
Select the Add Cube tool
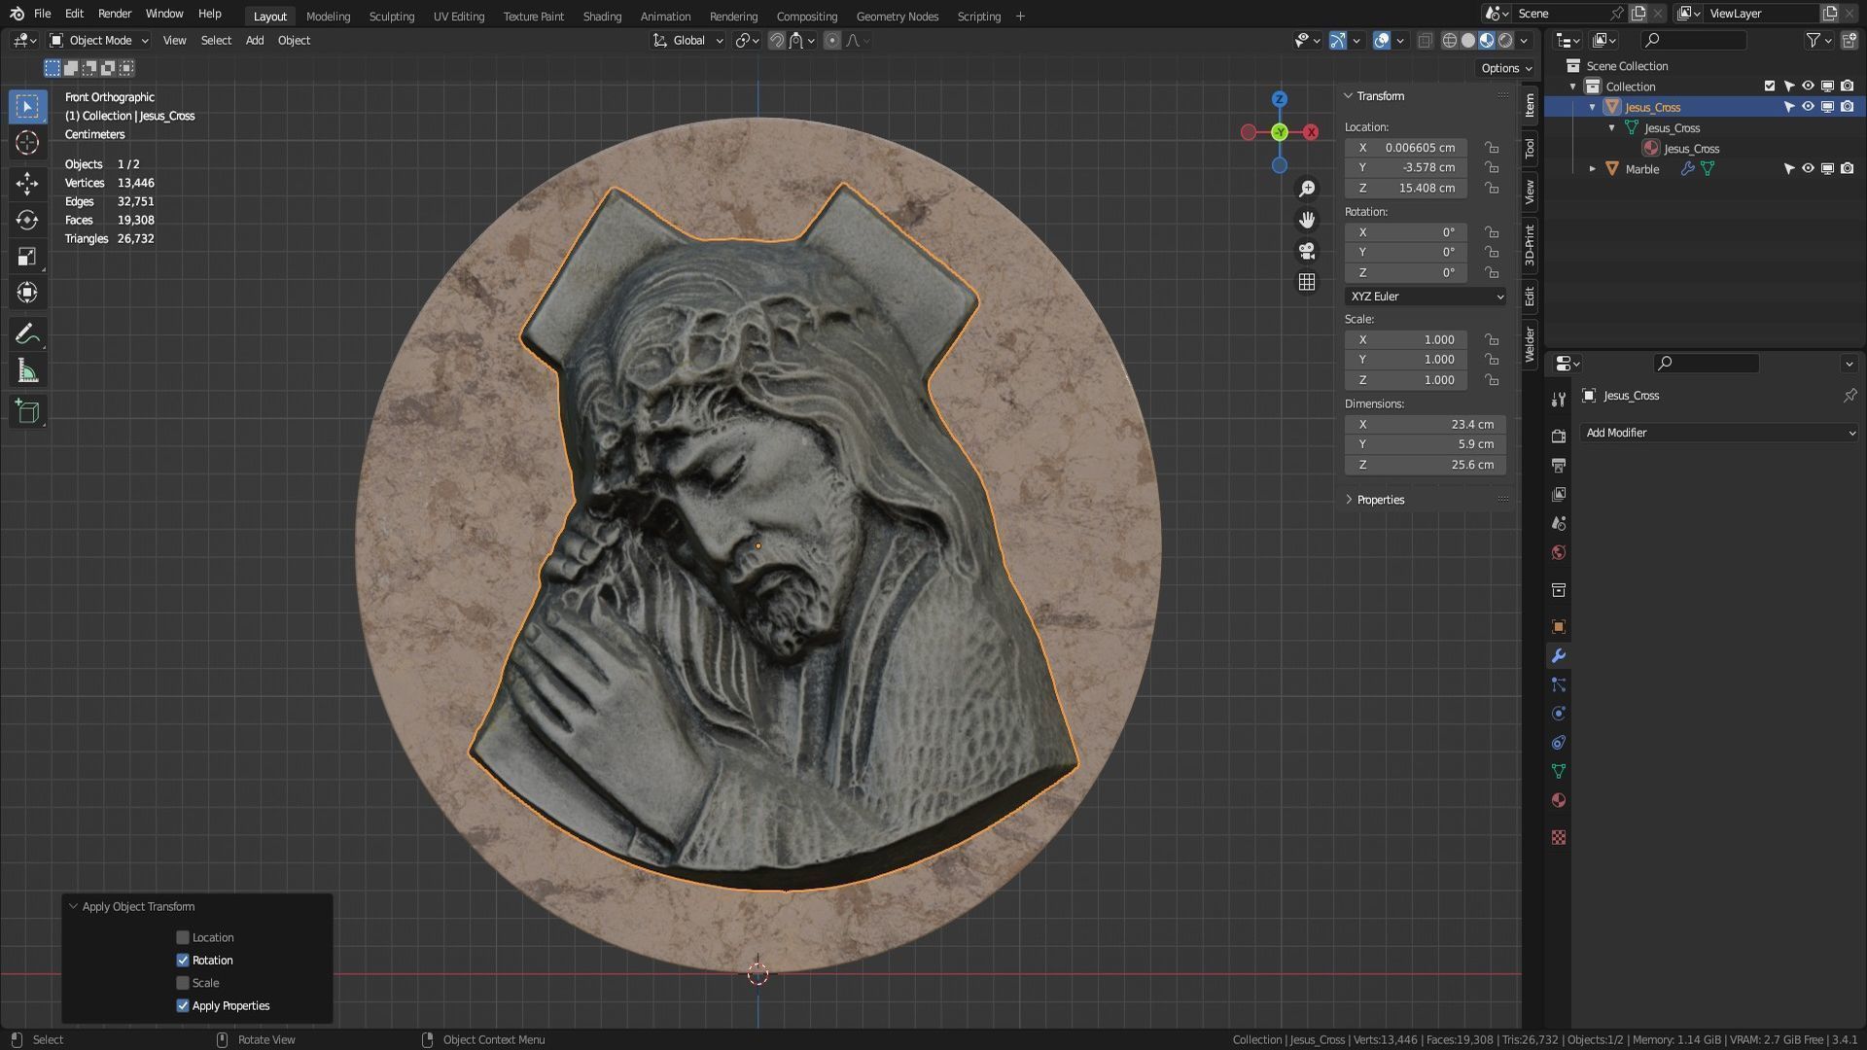(27, 411)
